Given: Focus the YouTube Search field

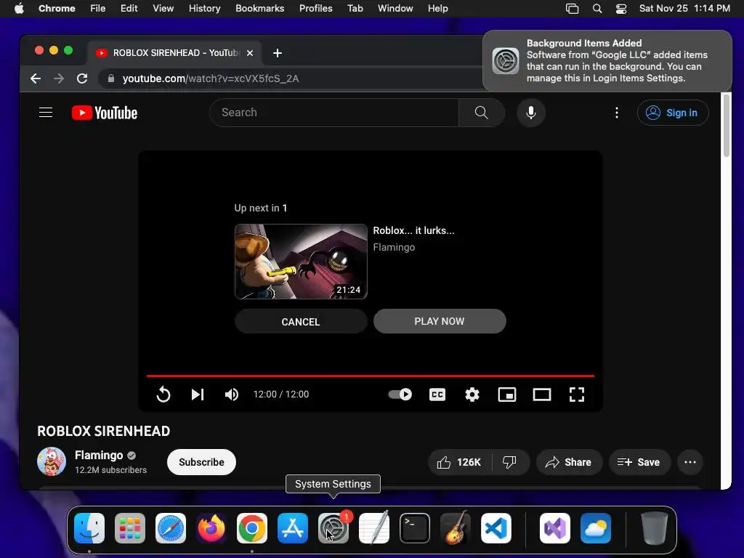Looking at the screenshot, I should point(334,113).
